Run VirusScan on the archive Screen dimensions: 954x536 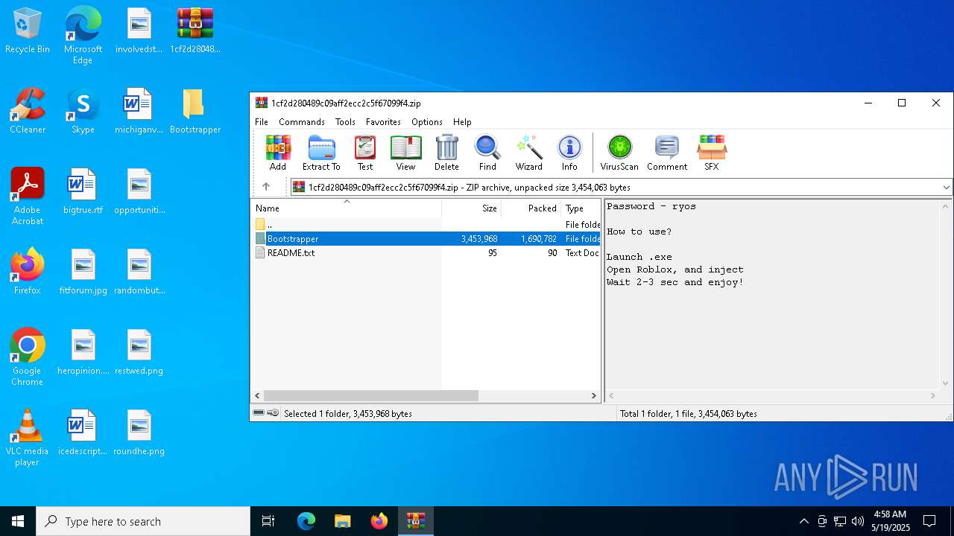[x=619, y=153]
